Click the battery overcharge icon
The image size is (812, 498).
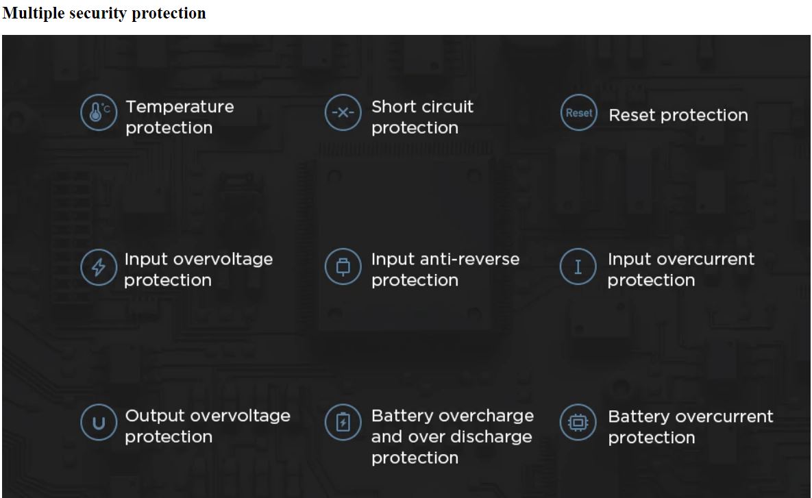tap(343, 423)
